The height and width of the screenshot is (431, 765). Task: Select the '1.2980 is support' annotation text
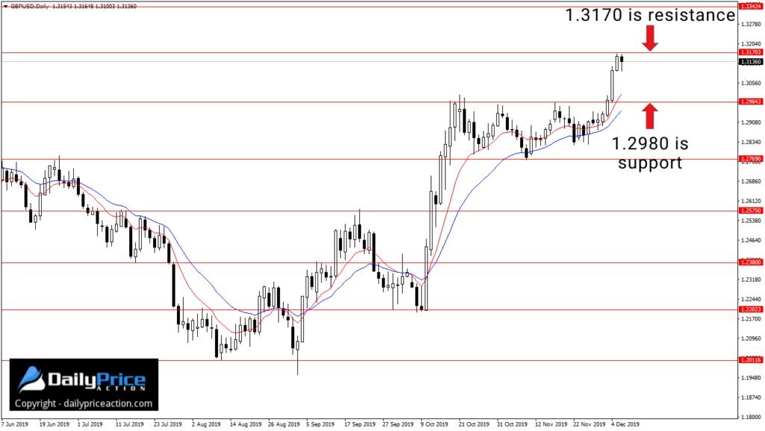[x=651, y=152]
